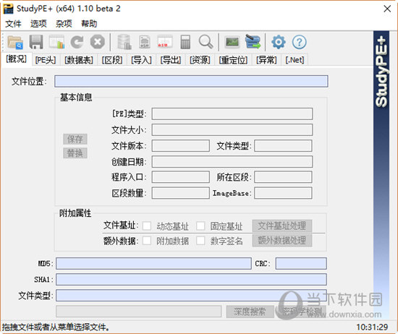Open the green monitor graph icon
Screen dimensions: 398x334
click(232, 42)
